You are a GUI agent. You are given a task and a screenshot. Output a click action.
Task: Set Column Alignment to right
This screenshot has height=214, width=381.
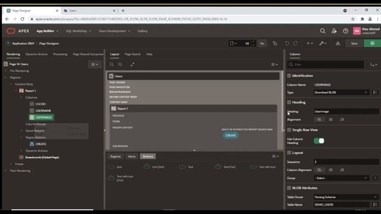[342, 170]
